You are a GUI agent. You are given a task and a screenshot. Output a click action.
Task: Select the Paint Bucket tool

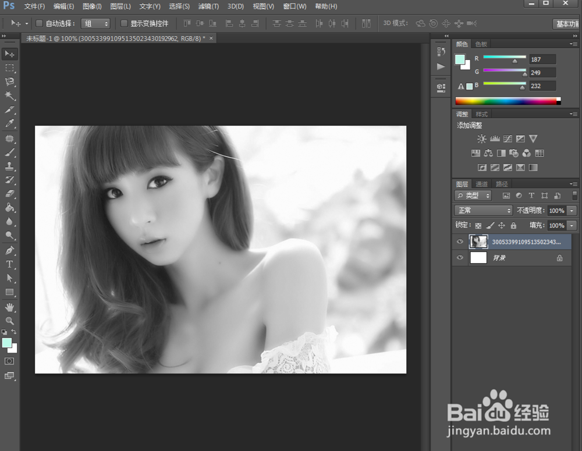[10, 208]
